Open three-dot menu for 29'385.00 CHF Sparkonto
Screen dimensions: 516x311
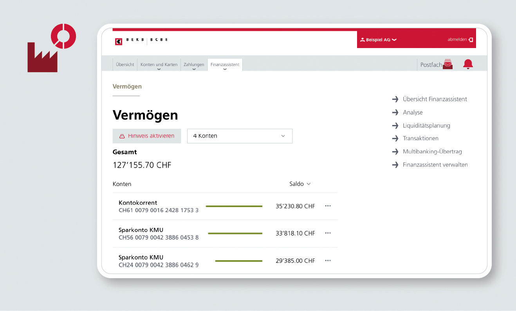(328, 261)
